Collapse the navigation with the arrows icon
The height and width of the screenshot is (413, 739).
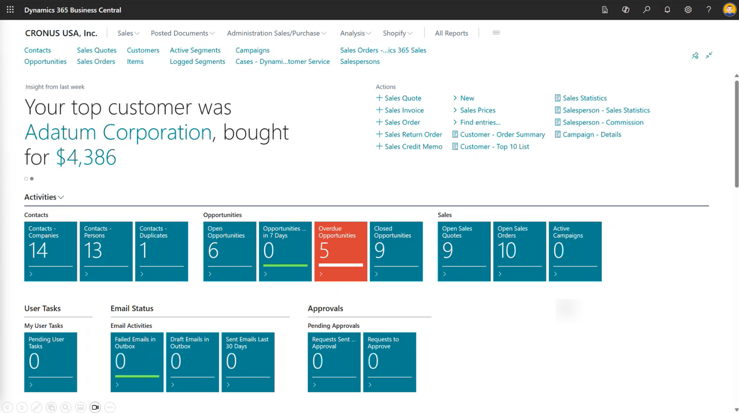coord(709,55)
